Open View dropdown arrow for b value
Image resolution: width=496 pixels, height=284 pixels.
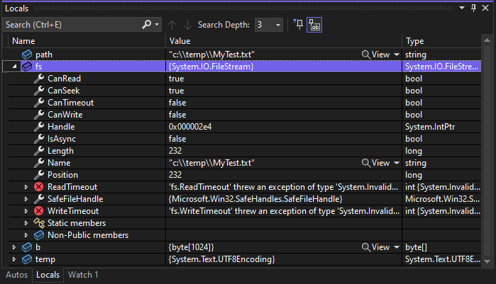(396, 247)
